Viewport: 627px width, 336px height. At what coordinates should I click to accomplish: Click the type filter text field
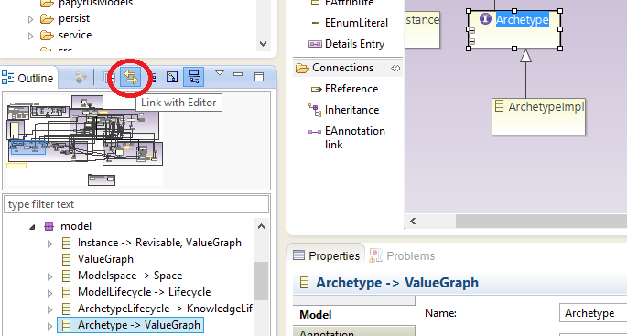[136, 204]
